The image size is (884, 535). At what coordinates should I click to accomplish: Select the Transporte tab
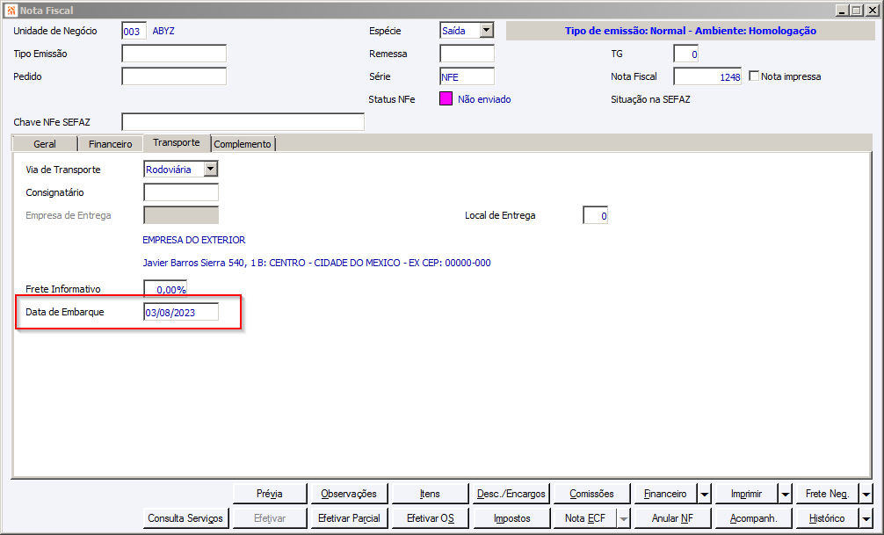pos(177,142)
